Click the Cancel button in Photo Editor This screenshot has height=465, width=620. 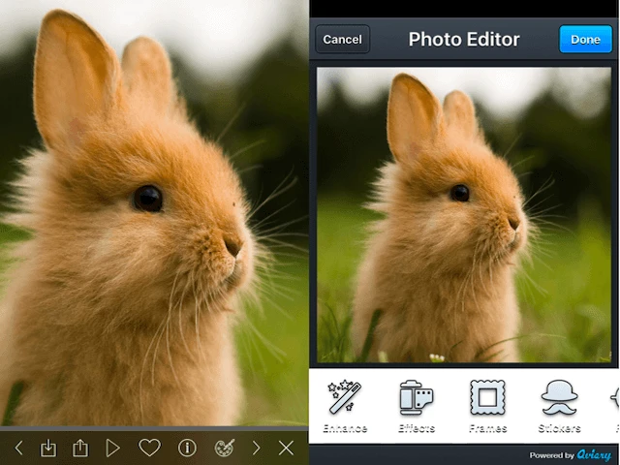[x=342, y=40]
